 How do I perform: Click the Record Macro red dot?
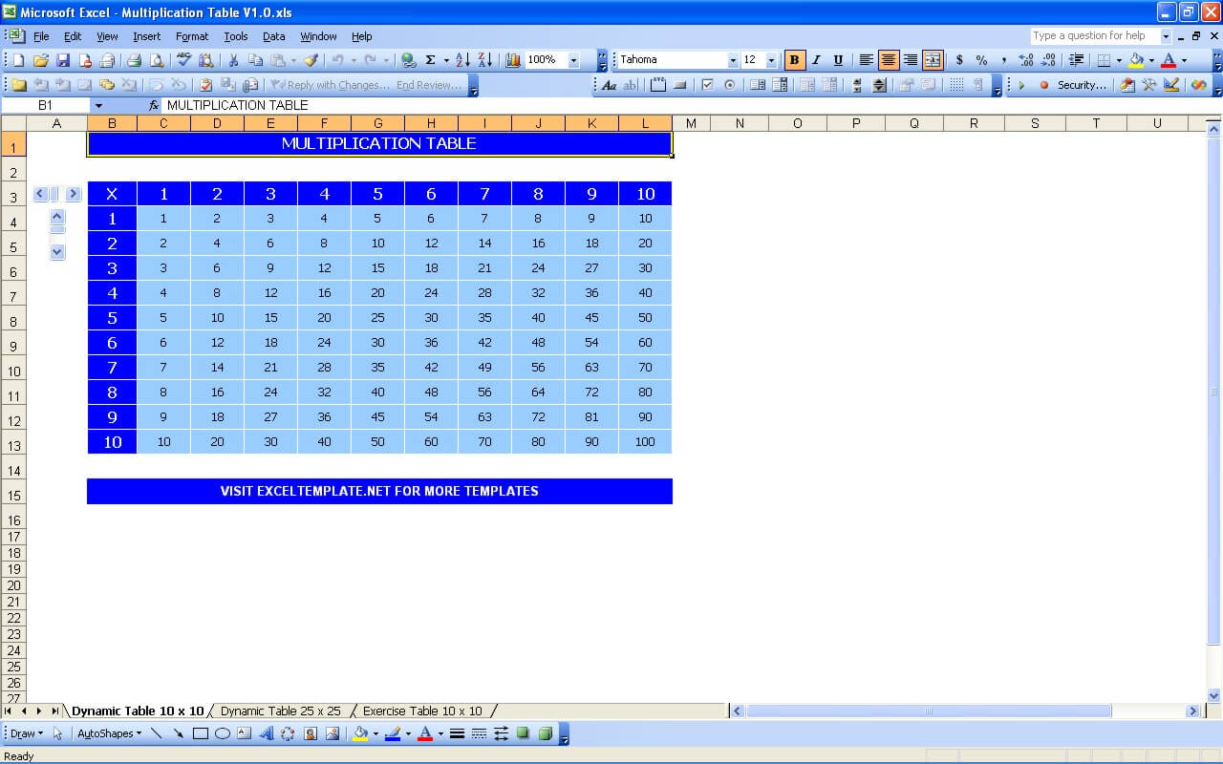(1044, 85)
